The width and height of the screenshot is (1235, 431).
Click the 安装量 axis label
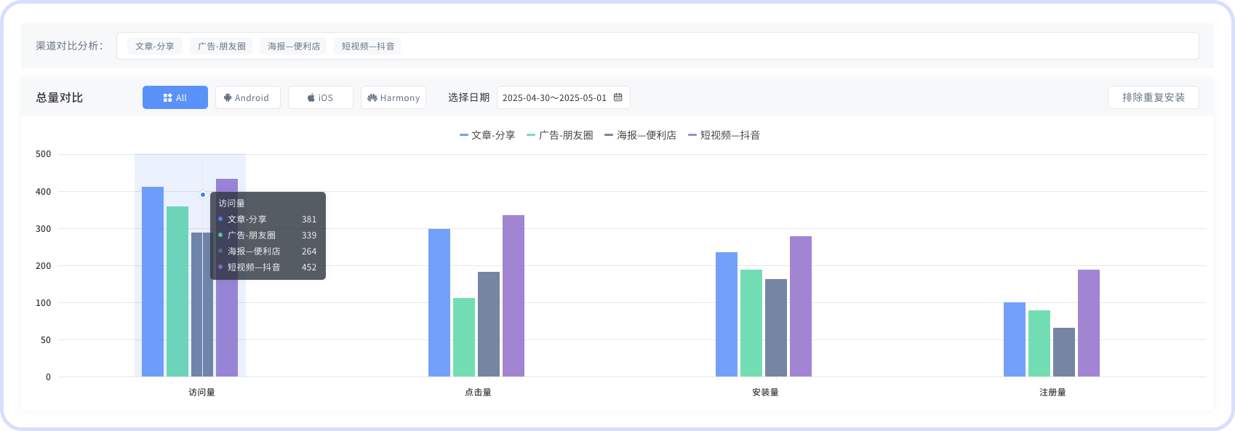pyautogui.click(x=765, y=392)
